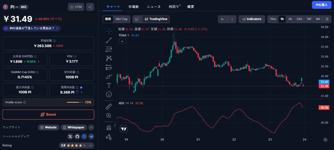Set the interval to 4h
The width and height of the screenshot is (334, 150).
pyautogui.click(x=290, y=19)
